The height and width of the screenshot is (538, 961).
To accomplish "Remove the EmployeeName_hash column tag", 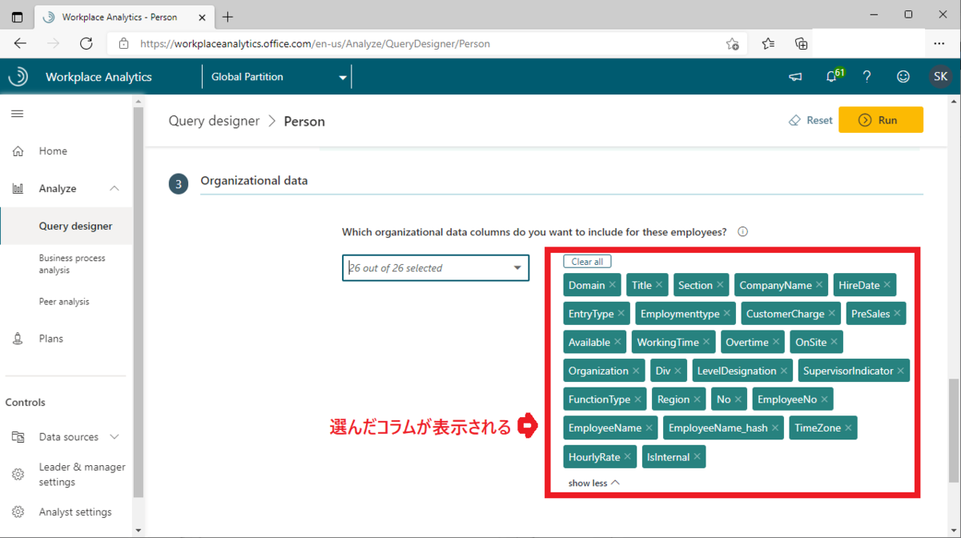I will [775, 428].
